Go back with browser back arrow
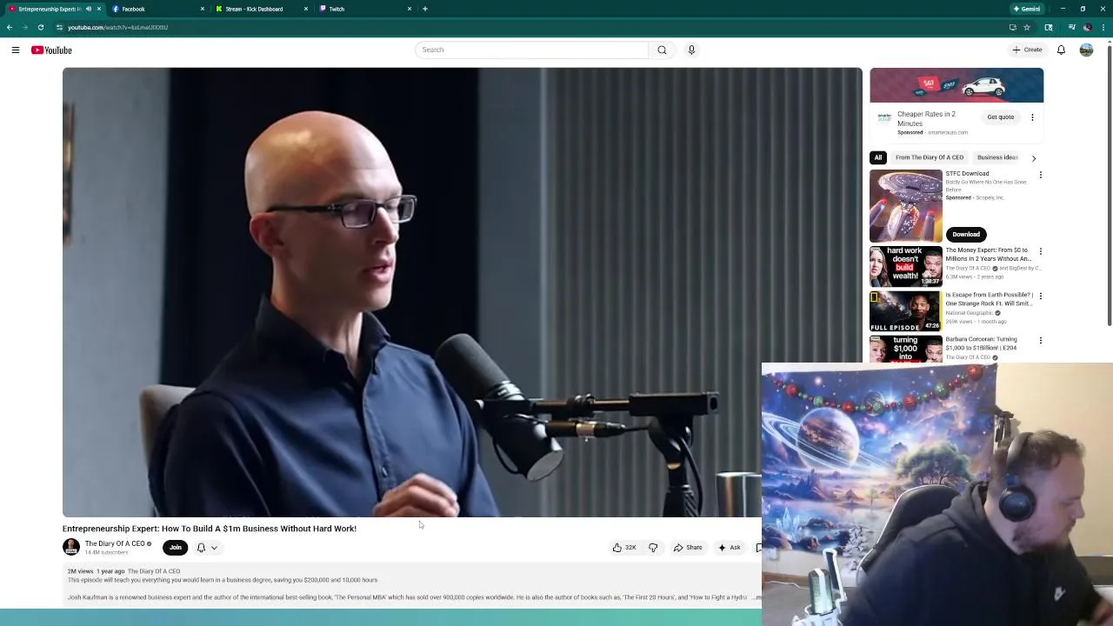 click(x=10, y=27)
